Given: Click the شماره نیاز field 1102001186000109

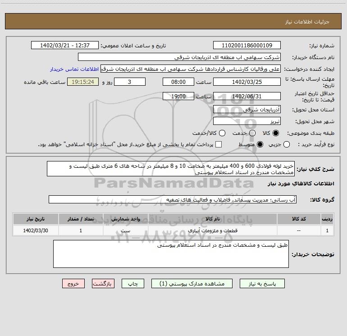Looking at the screenshot, I should [x=247, y=46].
